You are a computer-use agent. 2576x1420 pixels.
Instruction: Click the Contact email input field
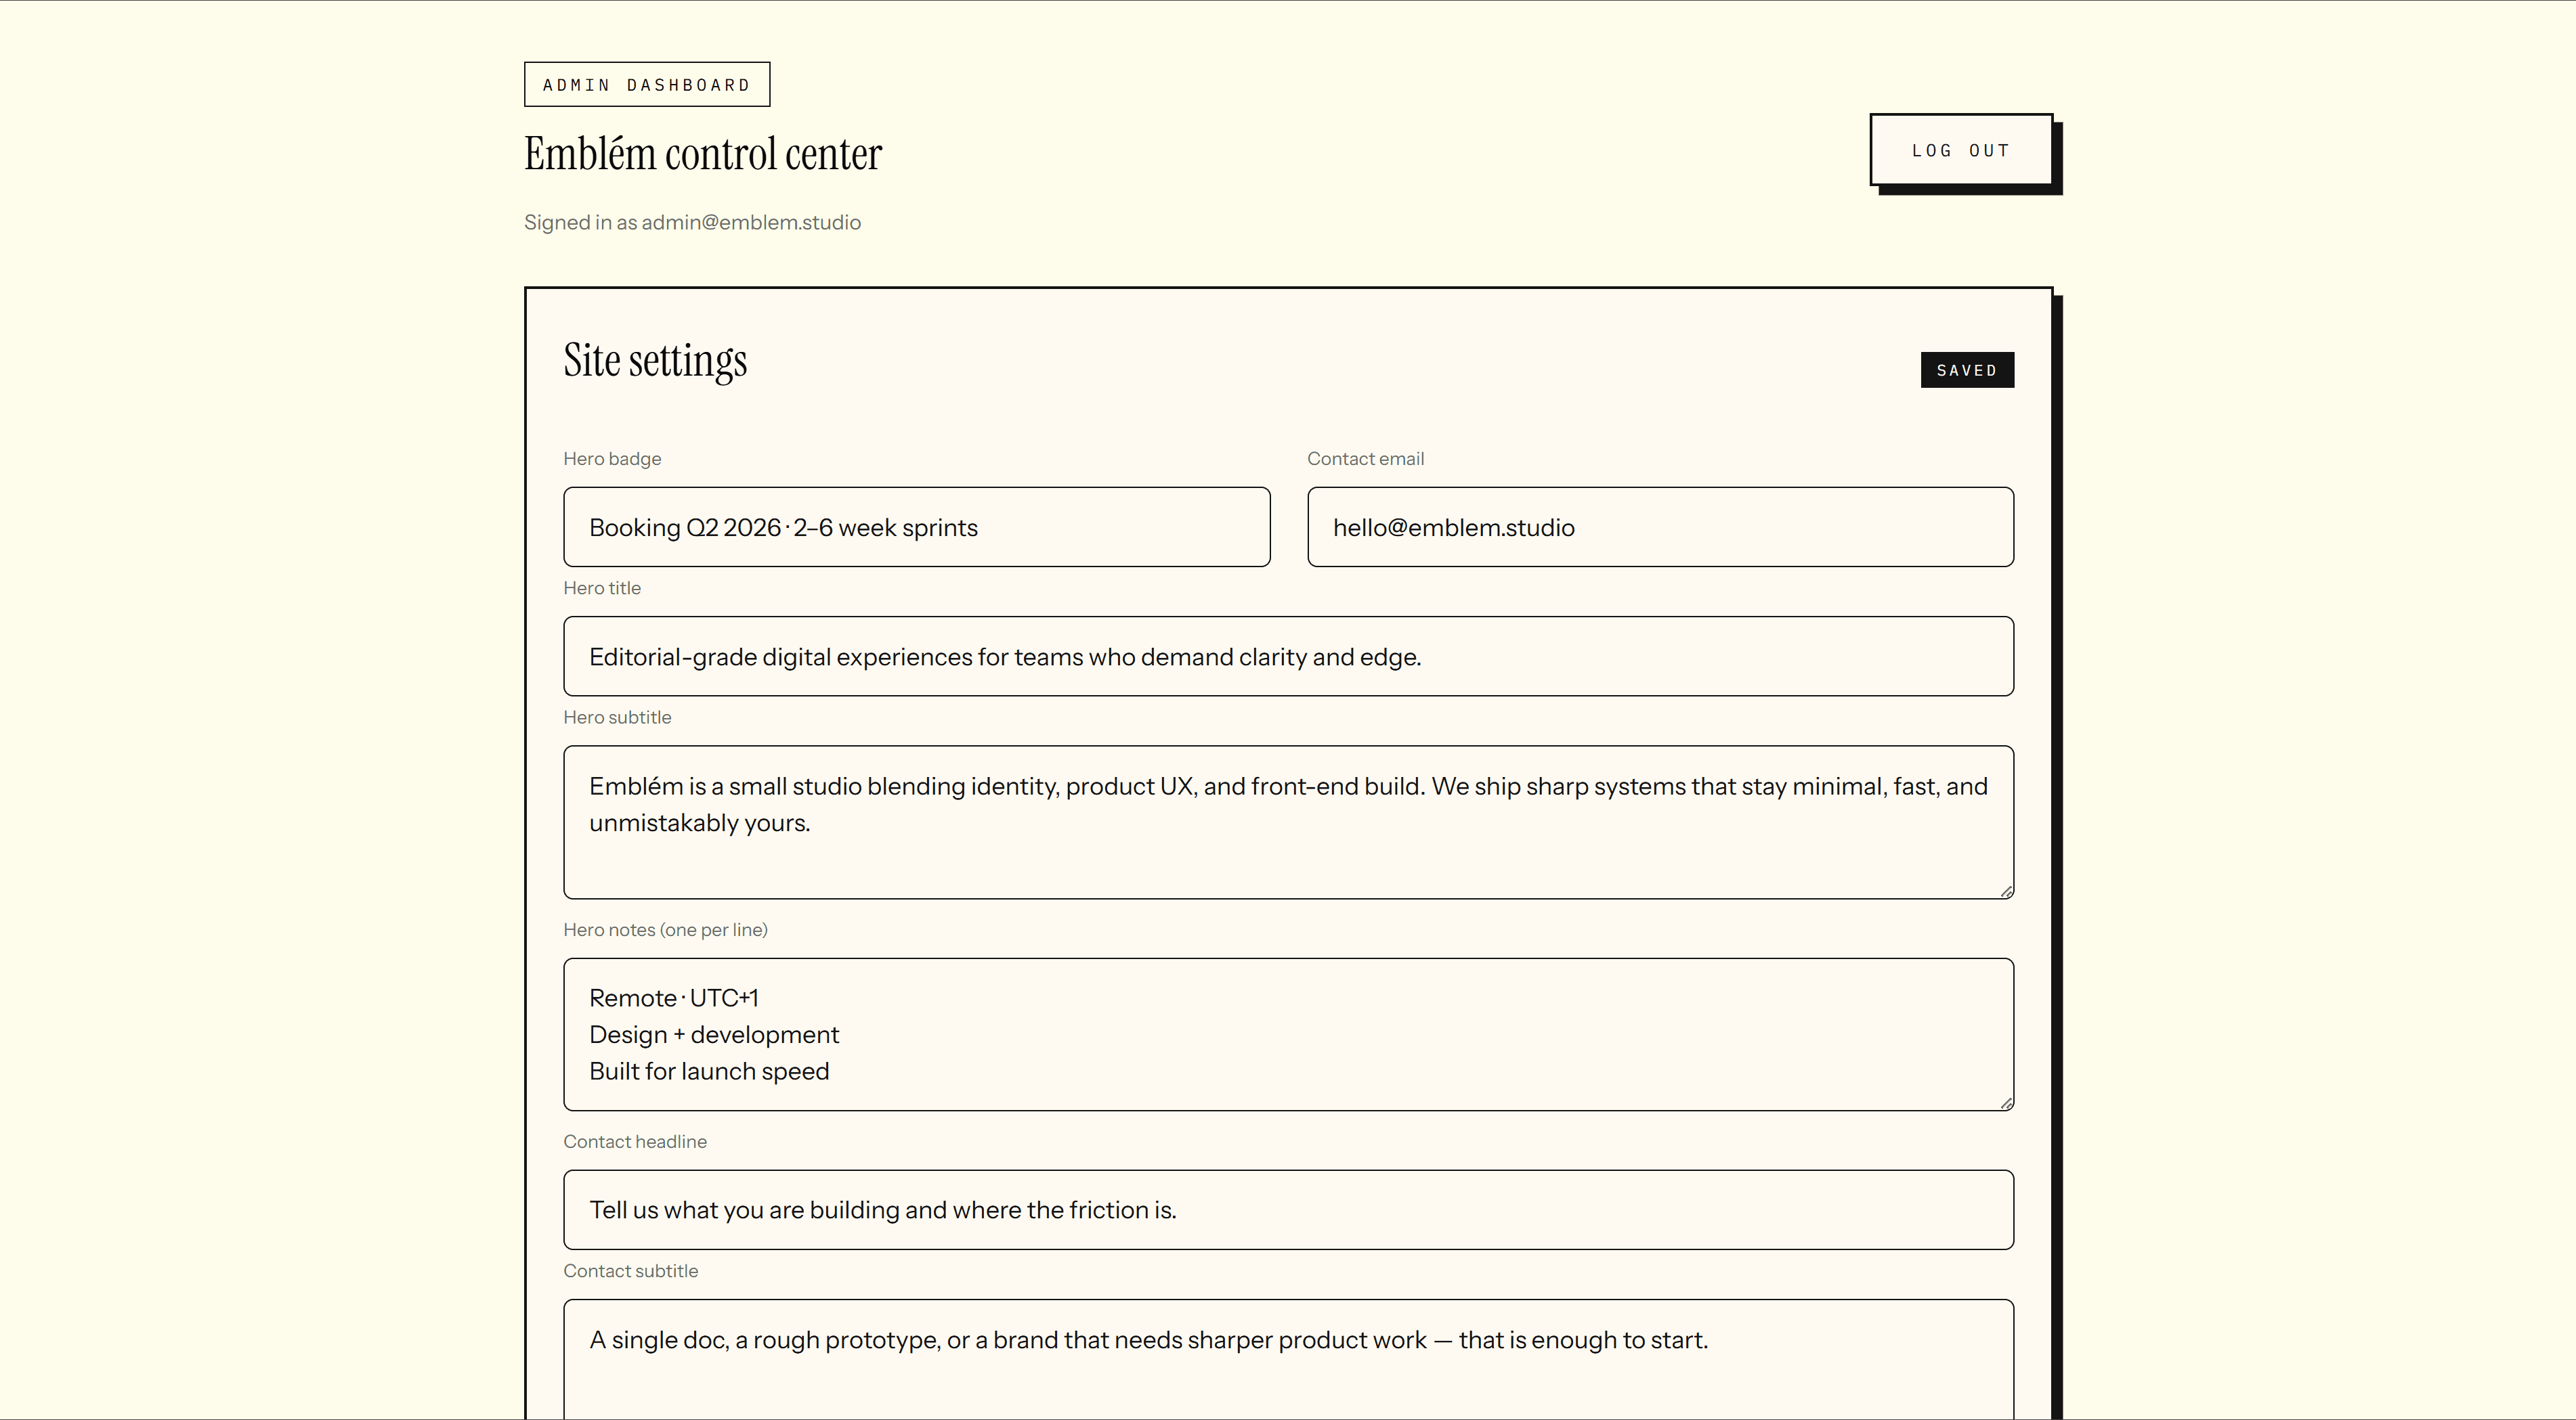pos(1659,527)
